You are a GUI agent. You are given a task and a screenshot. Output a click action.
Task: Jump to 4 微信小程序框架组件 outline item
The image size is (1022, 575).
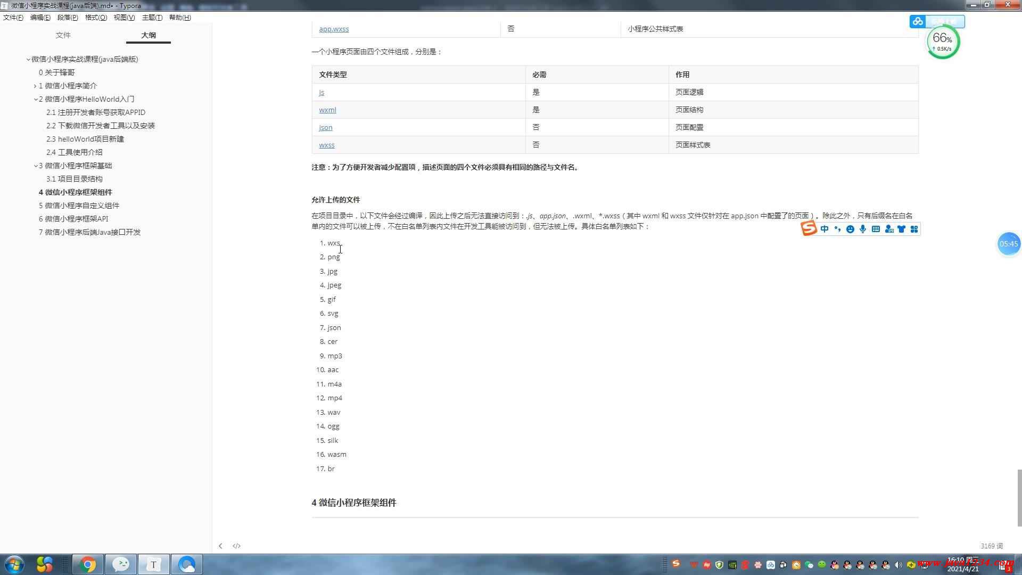[76, 192]
